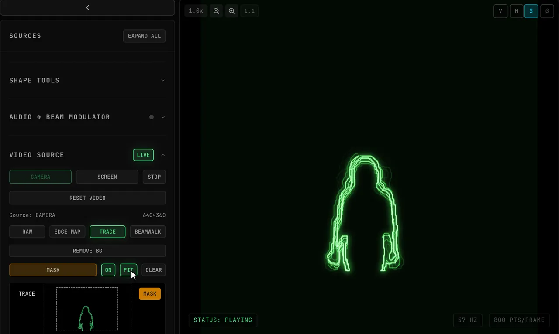Select the V view mode button
Image resolution: width=559 pixels, height=334 pixels.
(x=500, y=11)
